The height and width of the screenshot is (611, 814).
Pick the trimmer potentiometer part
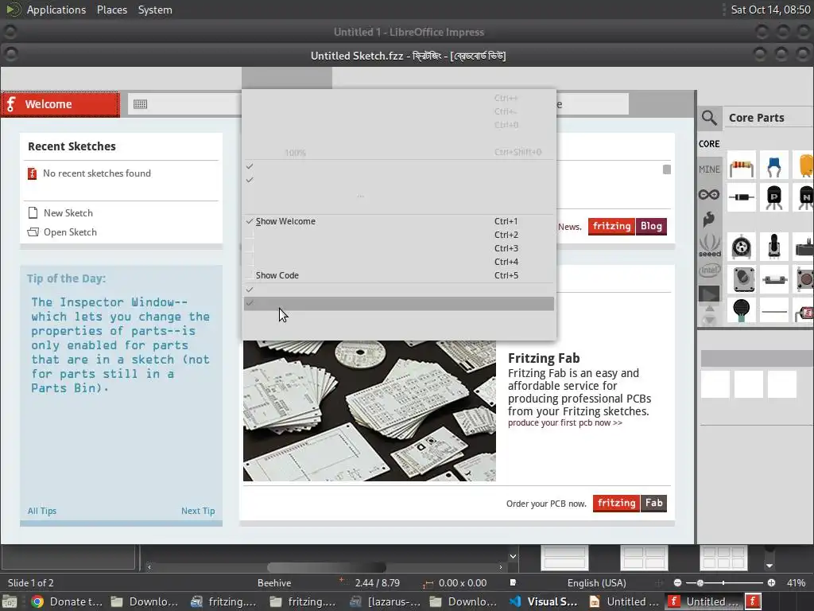click(742, 247)
